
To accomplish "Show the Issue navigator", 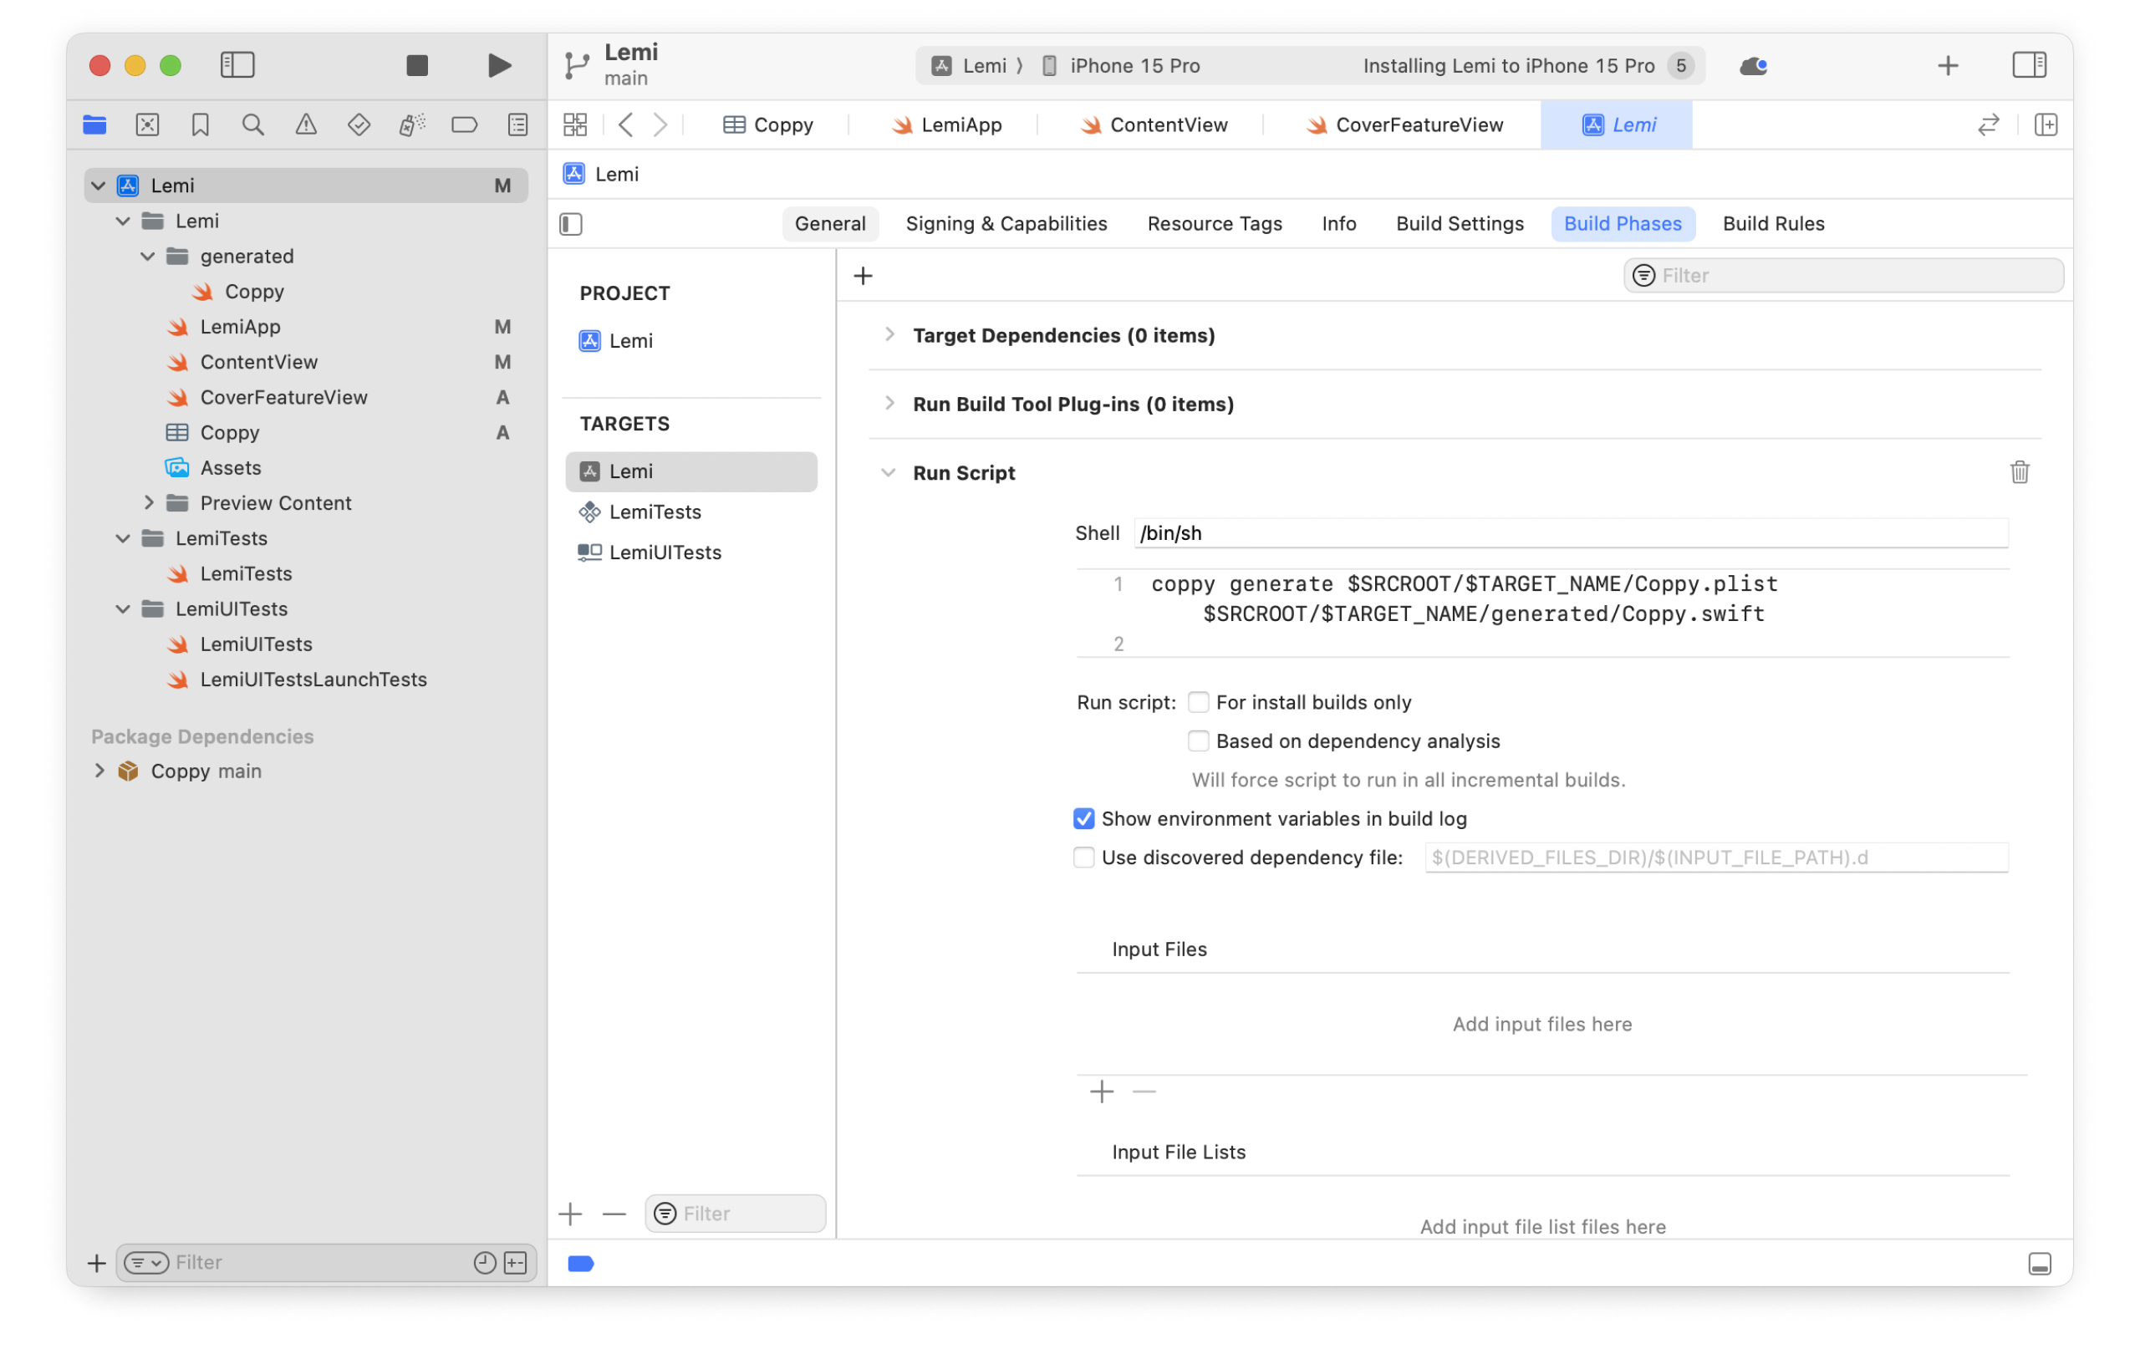I will pos(306,125).
